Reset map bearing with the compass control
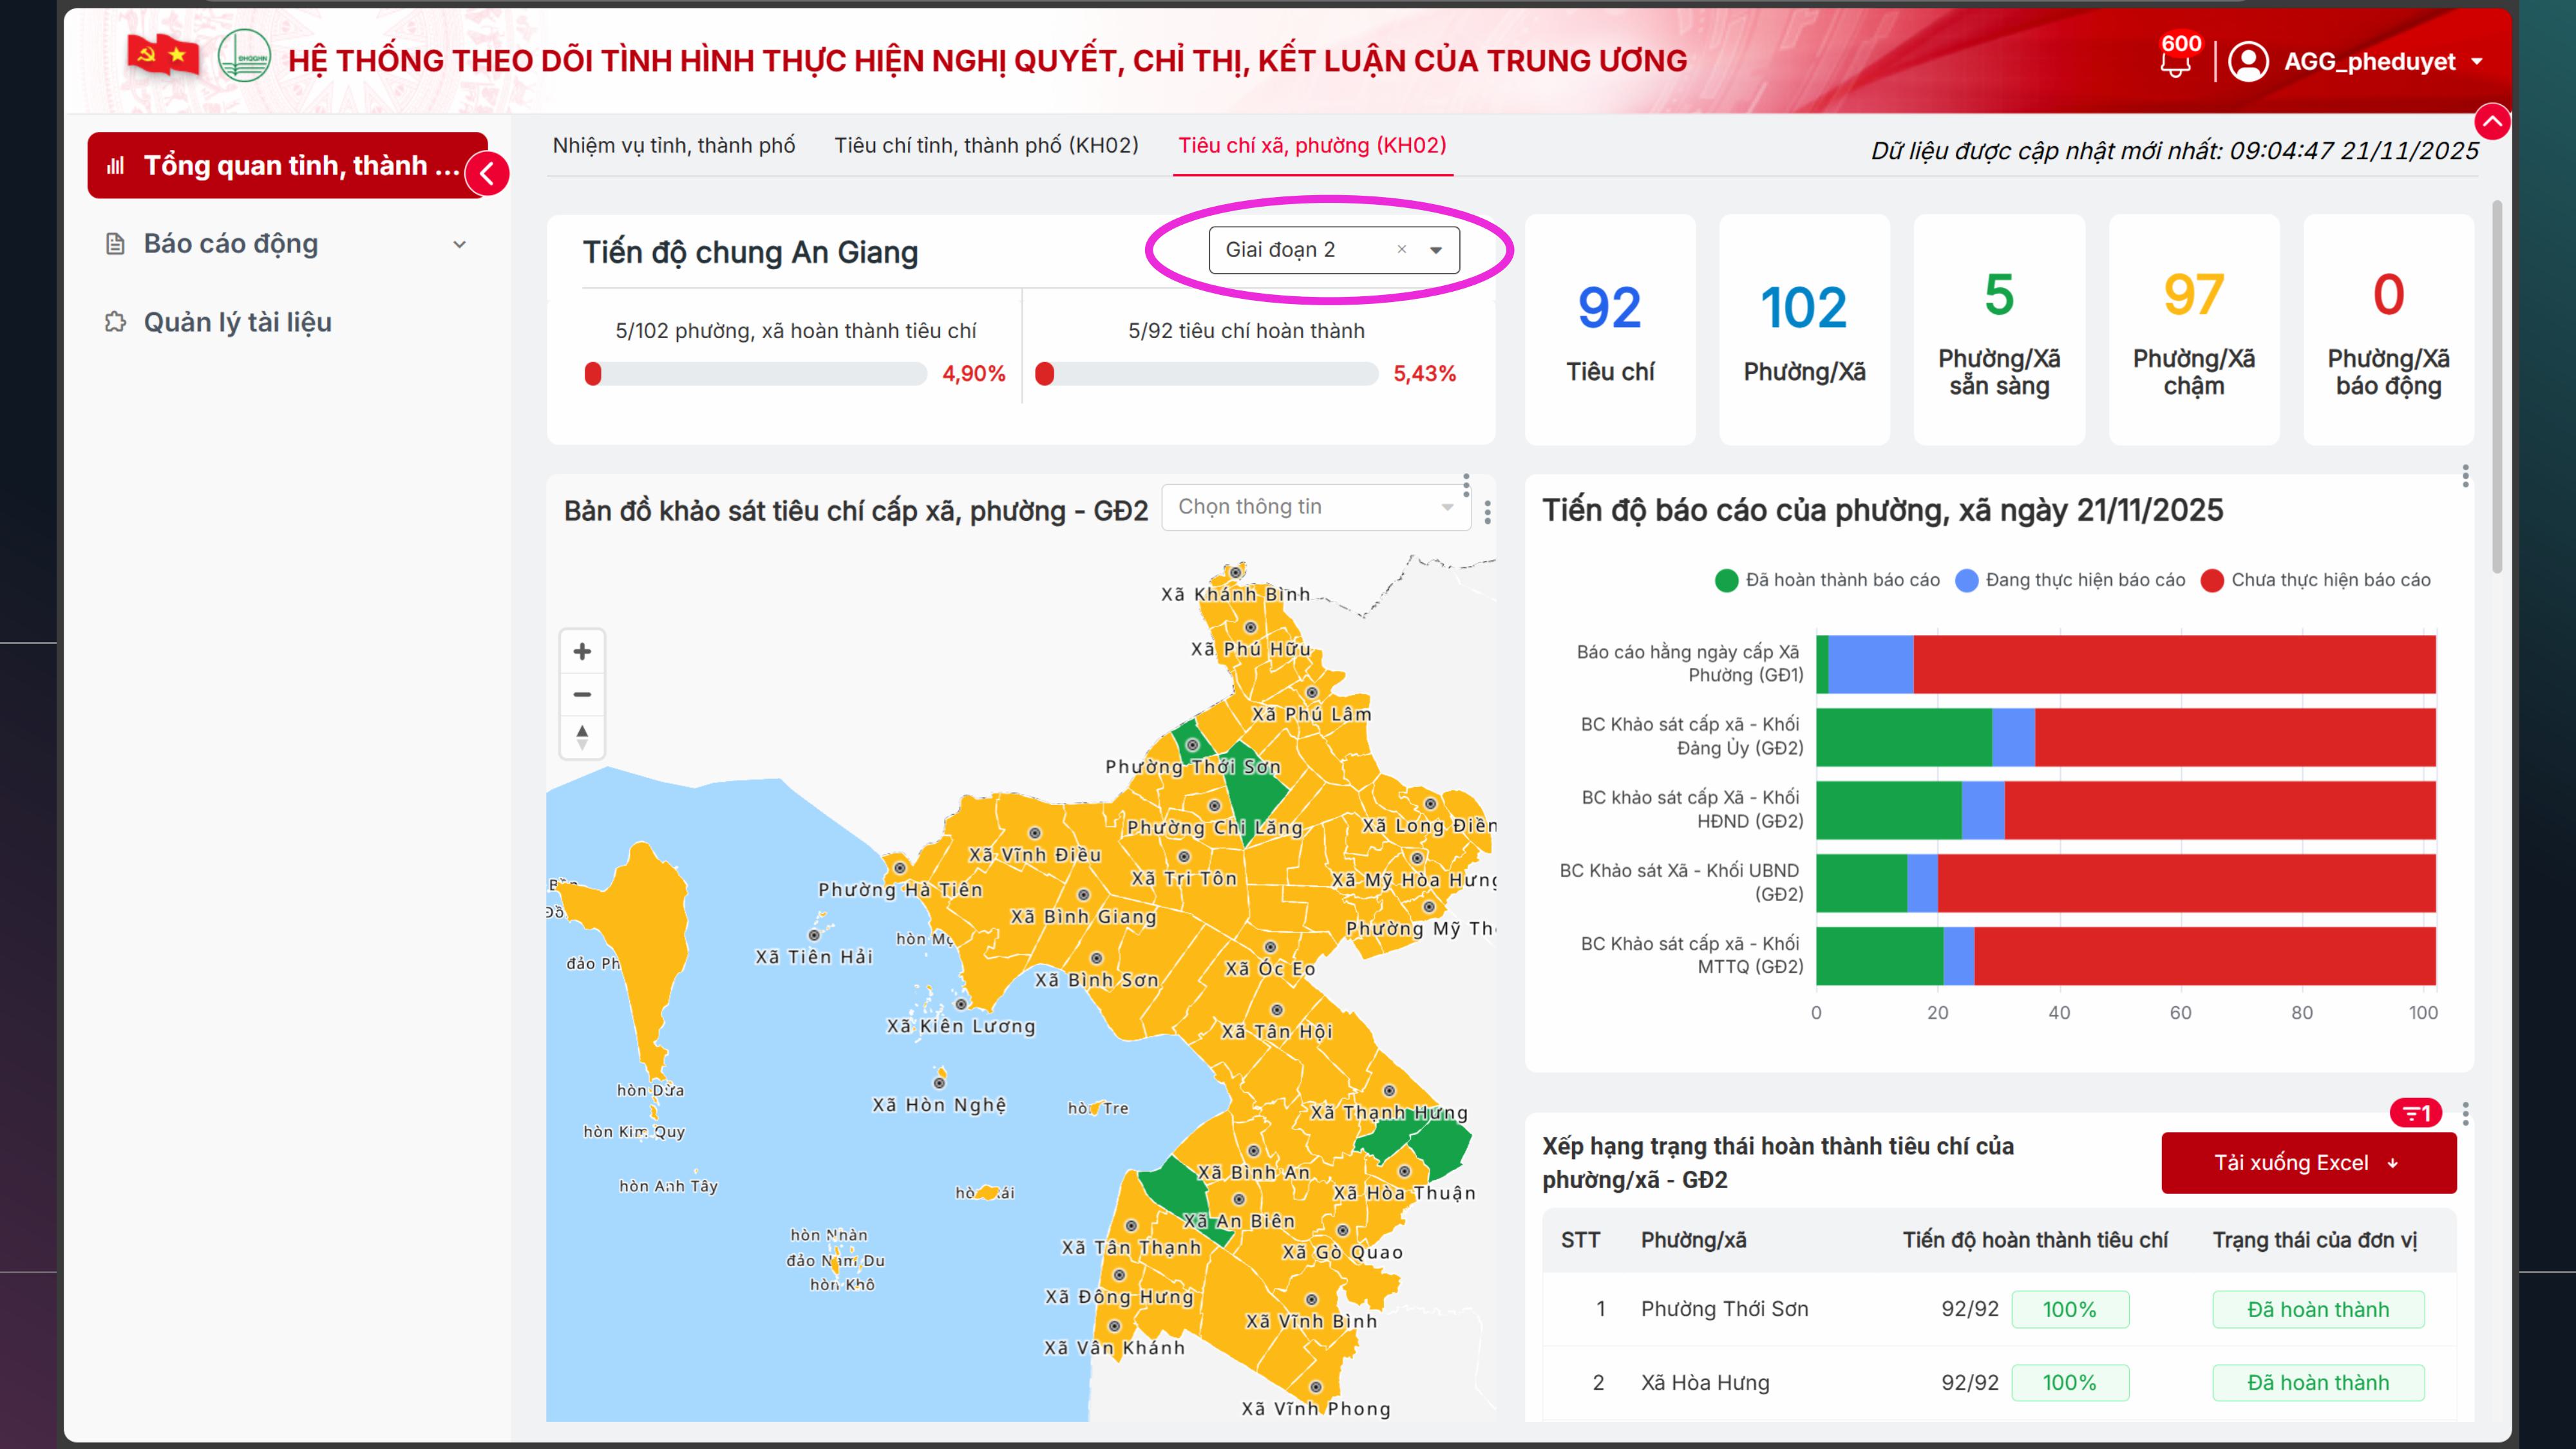 pos(582,738)
